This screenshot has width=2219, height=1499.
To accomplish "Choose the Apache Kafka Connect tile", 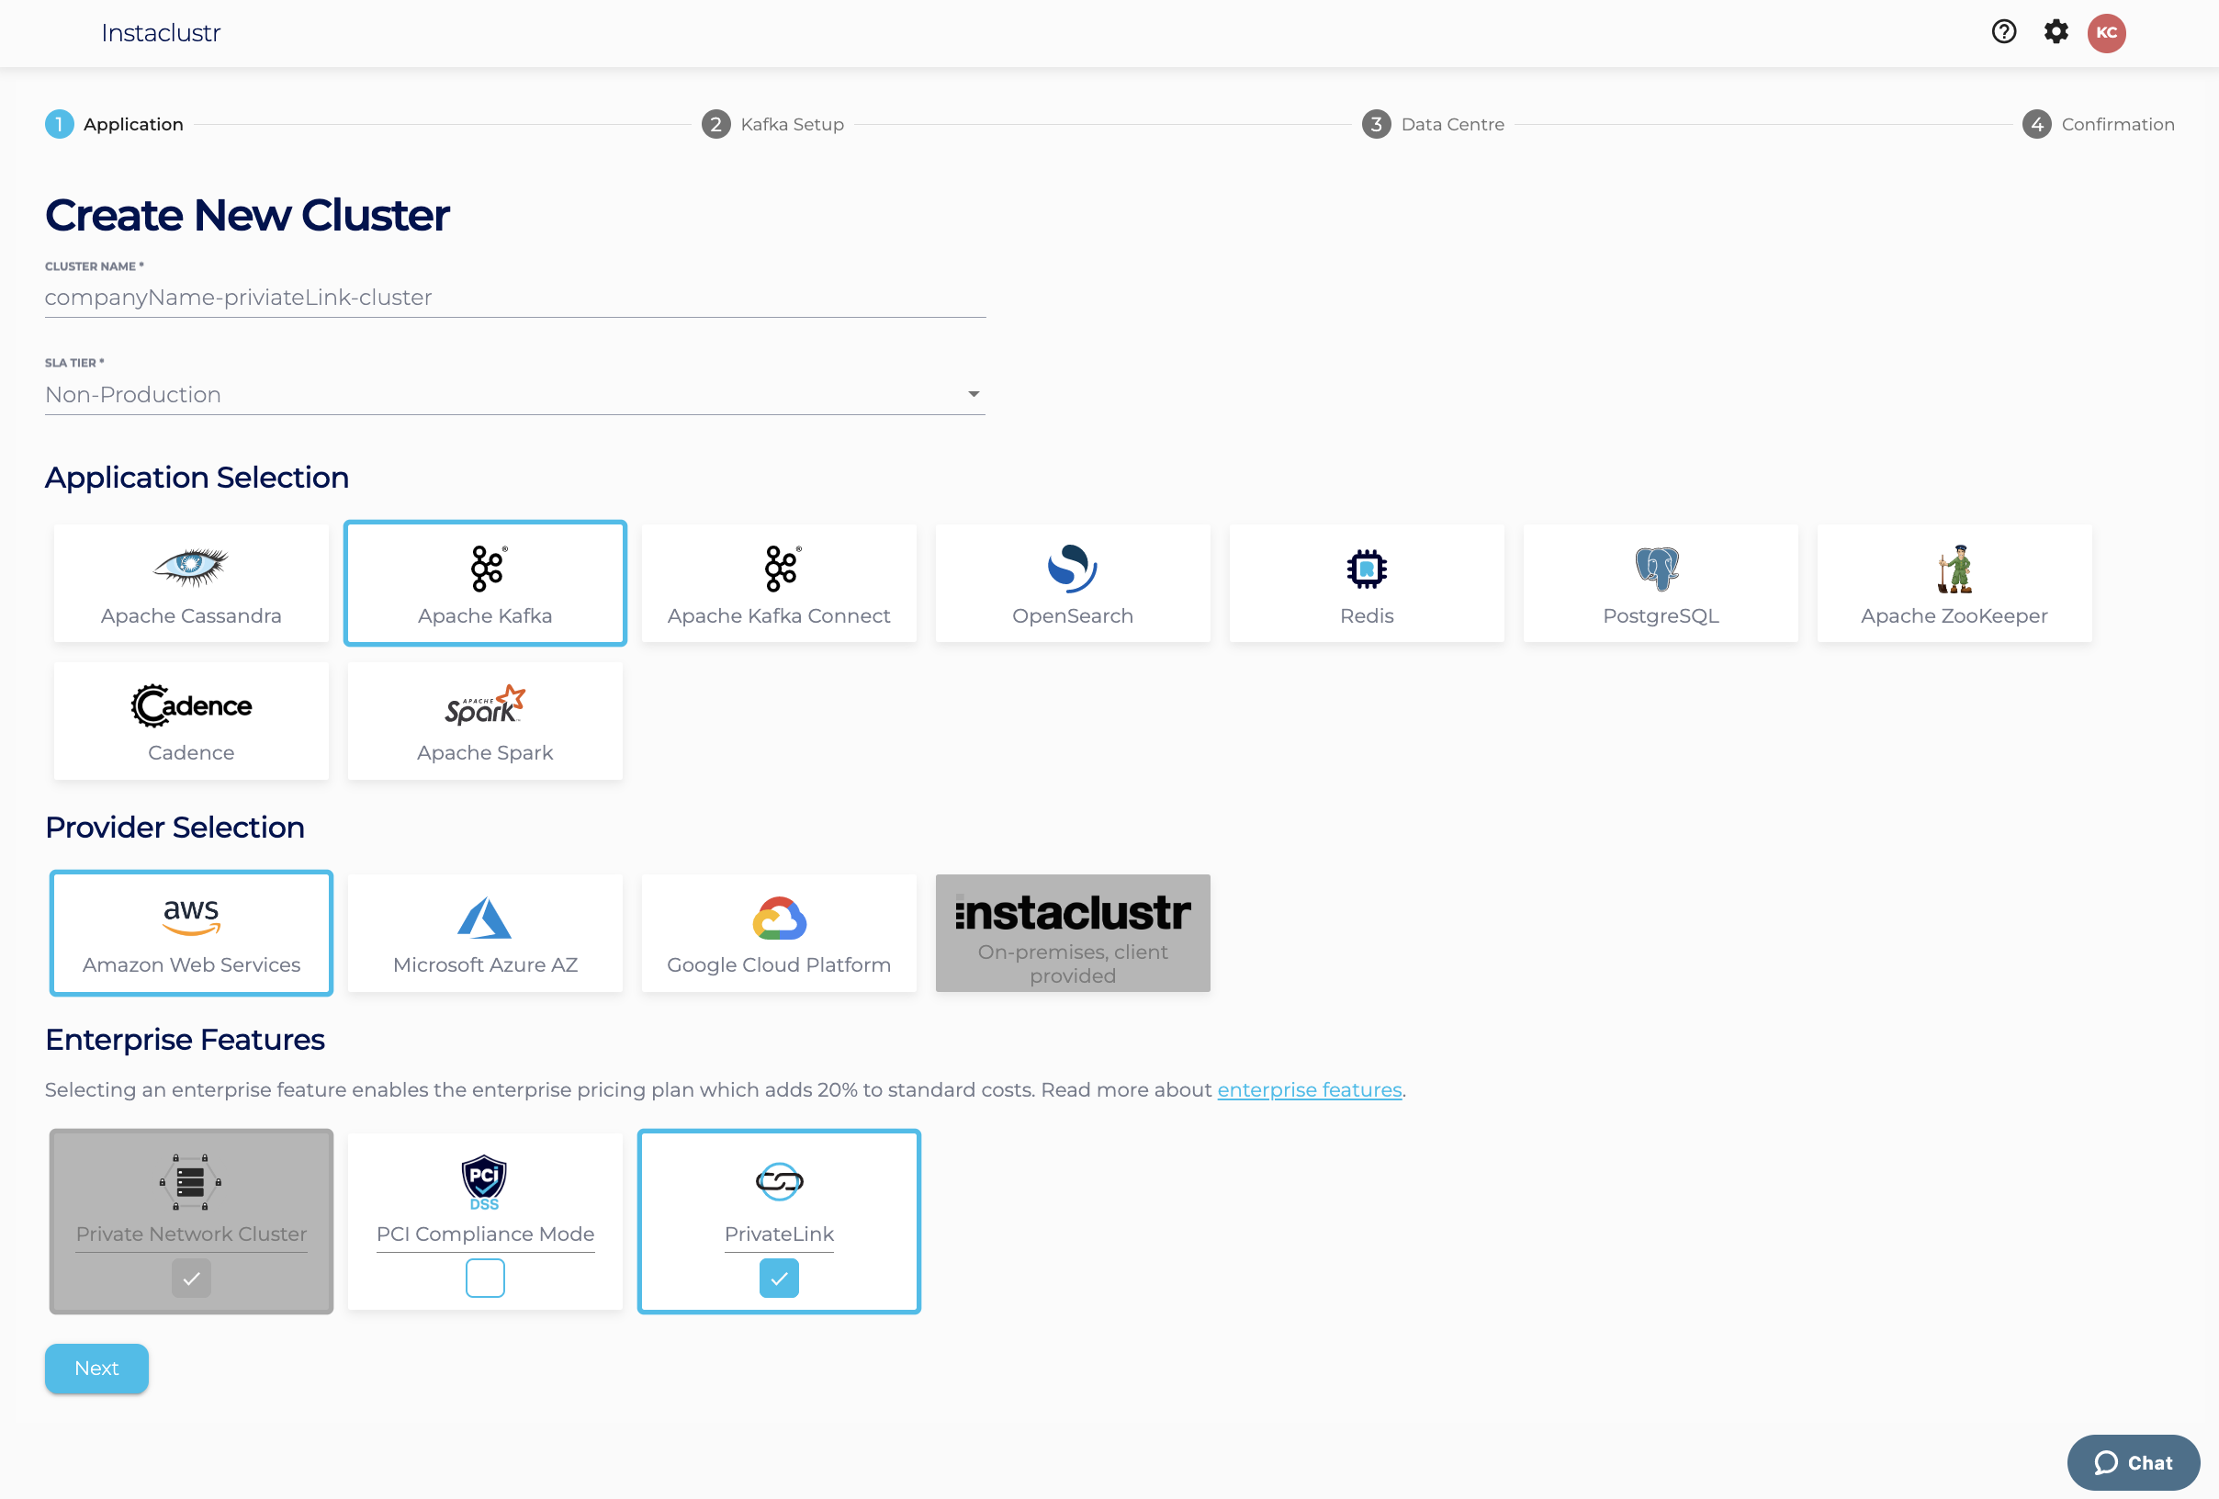I will point(778,583).
